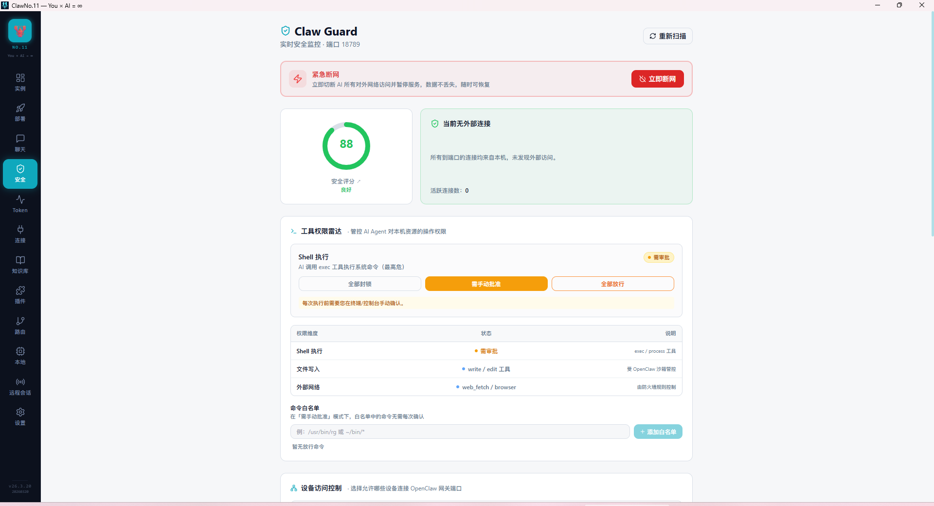Click the 外部网络 table row
Screen dimensions: 934x506
coord(486,387)
